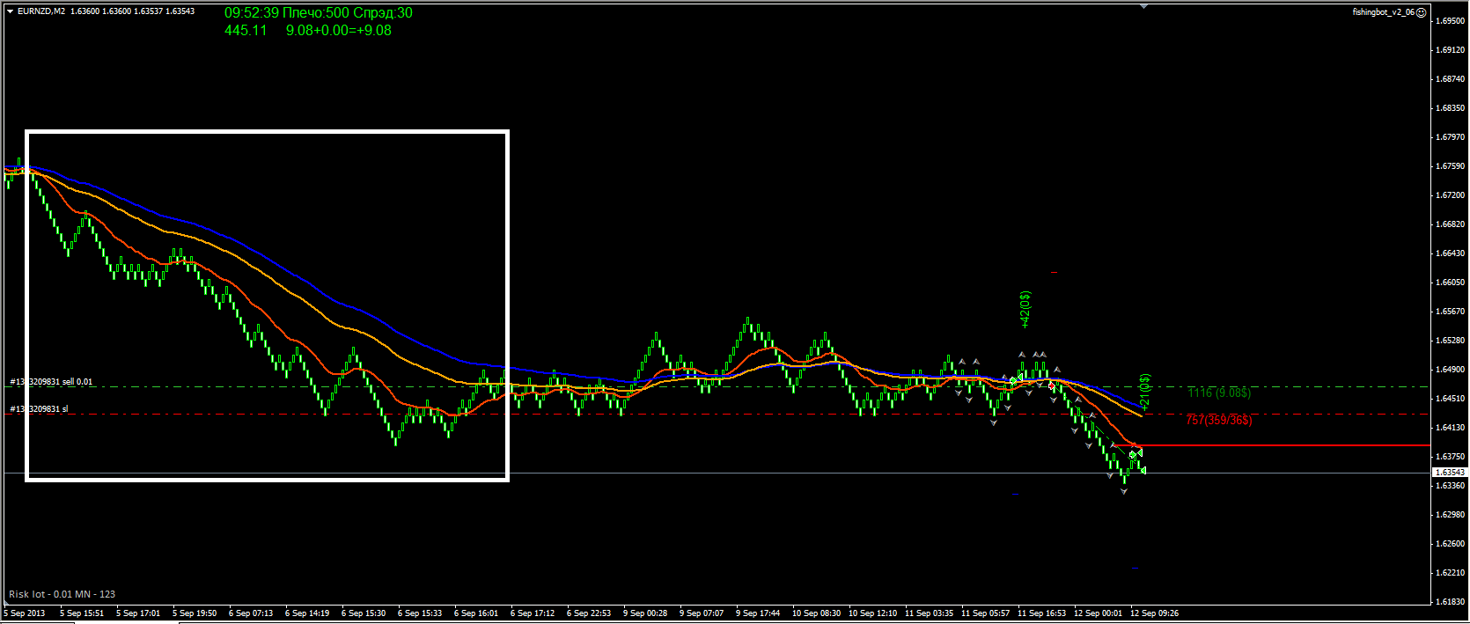Click the 5 Sep 19:50 time axis label
The width and height of the screenshot is (1470, 624).
[x=195, y=613]
